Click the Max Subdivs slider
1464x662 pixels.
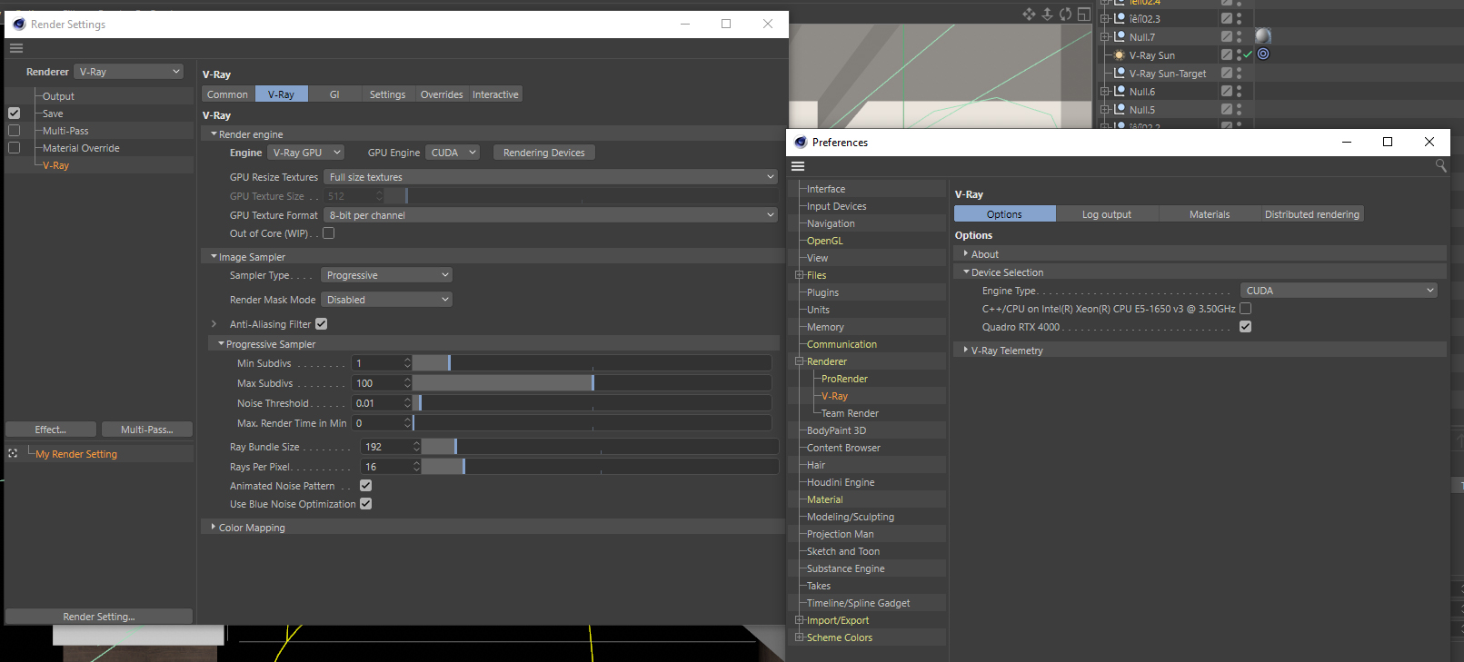point(593,383)
